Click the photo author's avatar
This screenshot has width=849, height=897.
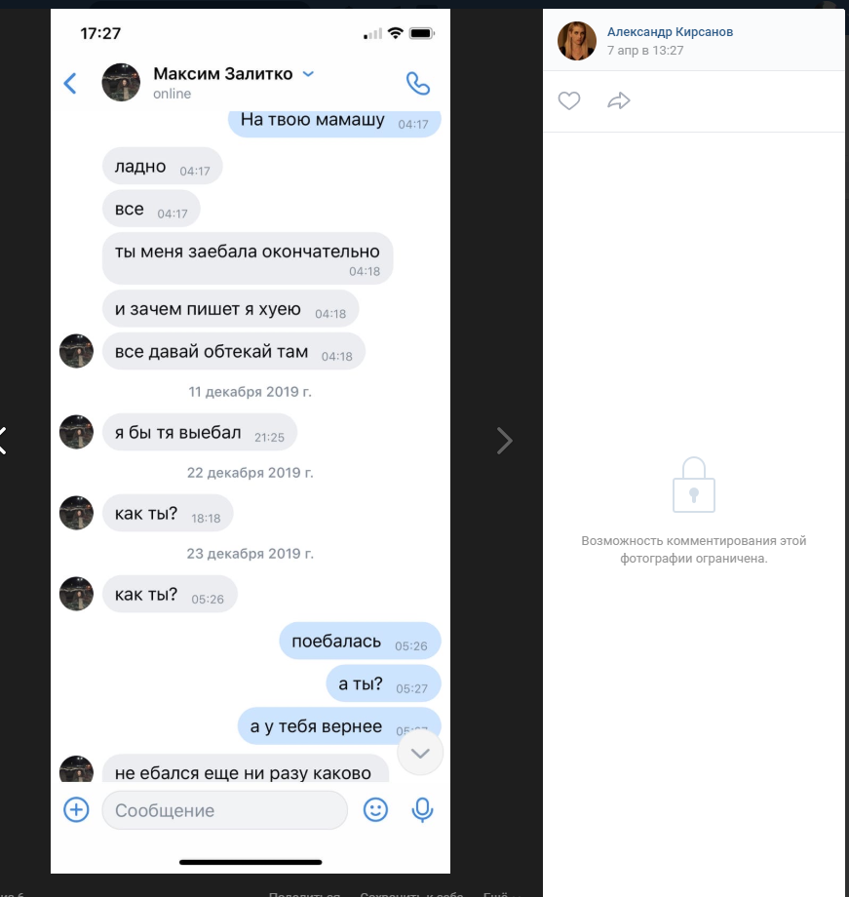coord(577,41)
